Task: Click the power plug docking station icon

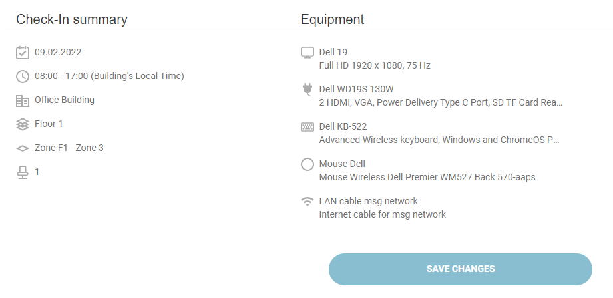Action: (307, 90)
